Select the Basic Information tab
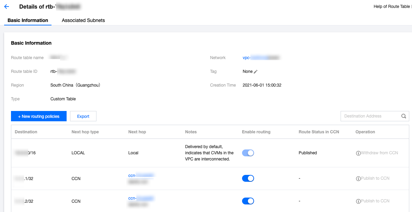This screenshot has height=212, width=412. point(28,20)
